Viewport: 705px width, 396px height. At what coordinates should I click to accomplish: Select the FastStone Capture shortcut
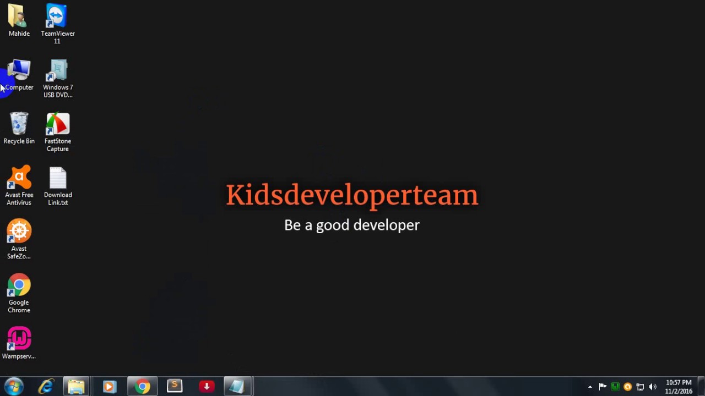(57, 132)
